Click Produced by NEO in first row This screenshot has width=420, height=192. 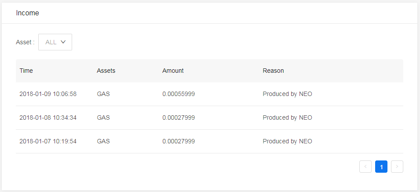pos(288,94)
